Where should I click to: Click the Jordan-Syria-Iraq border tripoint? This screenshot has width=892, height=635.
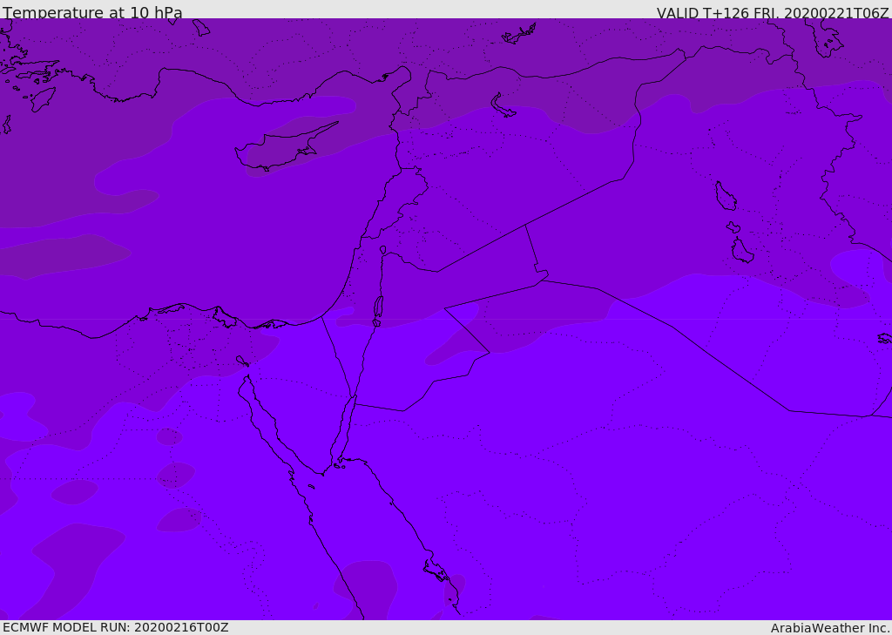[x=525, y=225]
